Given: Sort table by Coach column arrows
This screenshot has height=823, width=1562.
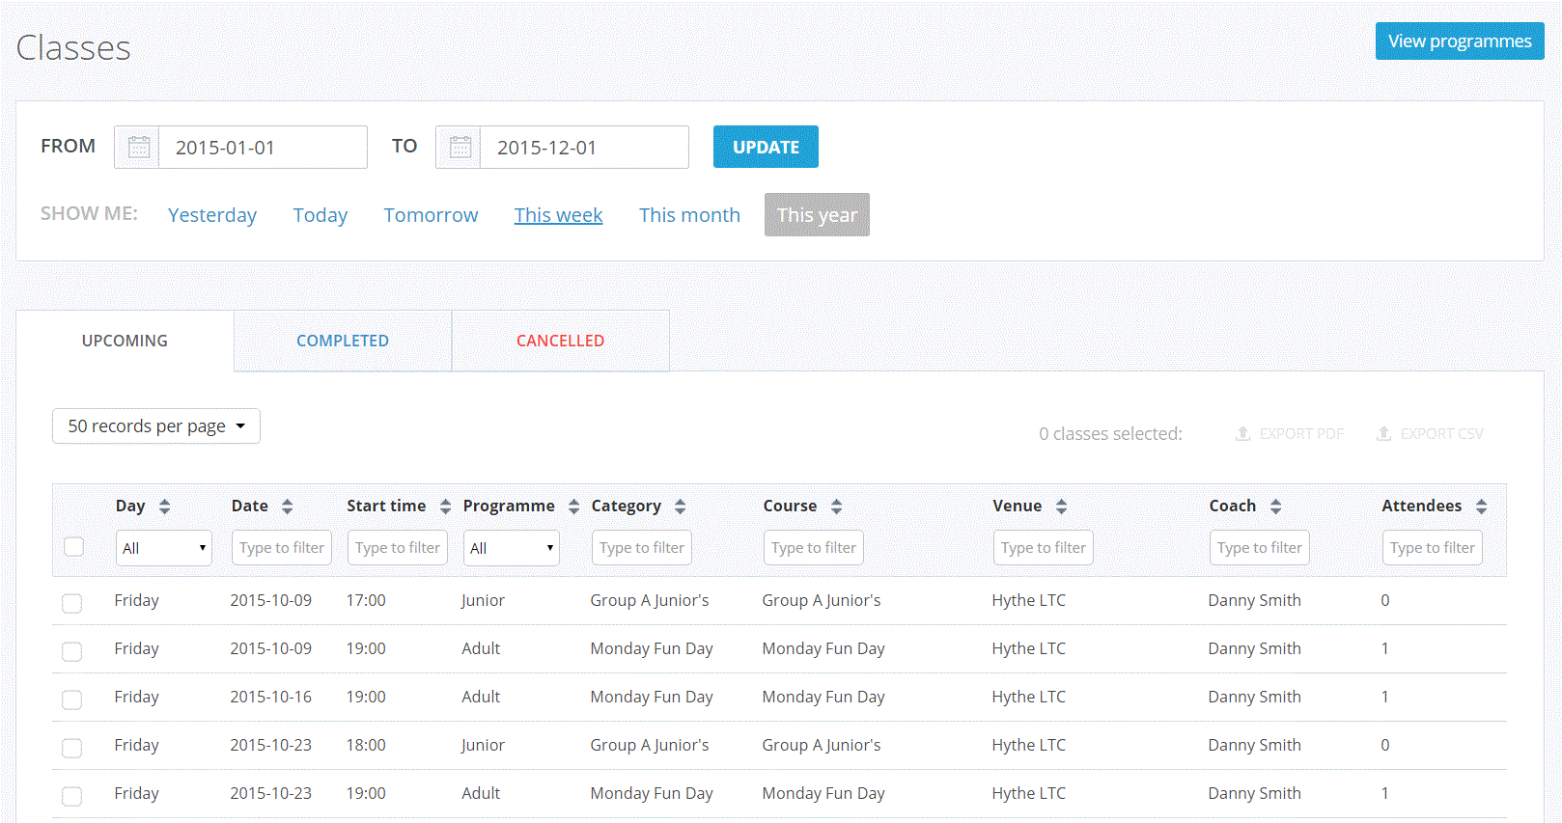Looking at the screenshot, I should pos(1275,507).
